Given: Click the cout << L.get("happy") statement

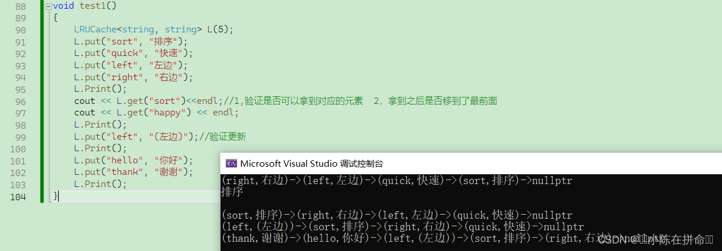Looking at the screenshot, I should tap(156, 113).
